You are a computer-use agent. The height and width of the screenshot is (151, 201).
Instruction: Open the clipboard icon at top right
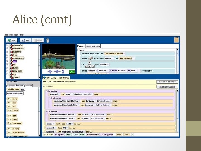coord(176,40)
